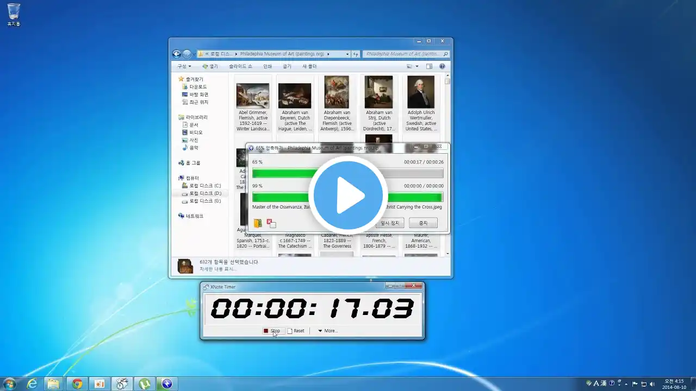Launch Google Chrome from taskbar

[x=77, y=384]
